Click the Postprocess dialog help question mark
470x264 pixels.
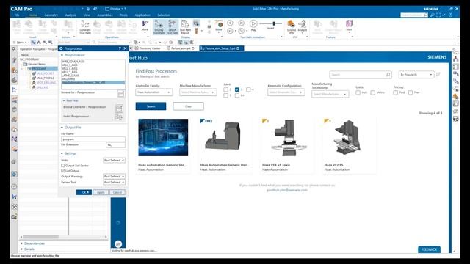120,48
